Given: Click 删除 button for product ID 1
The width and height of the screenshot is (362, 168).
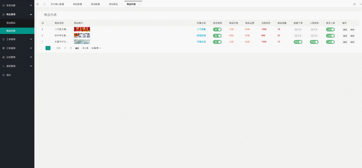Looking at the screenshot, I should tap(352, 42).
